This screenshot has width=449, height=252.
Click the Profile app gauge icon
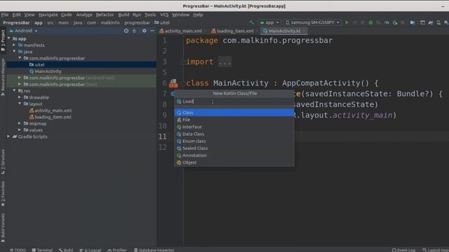point(387,22)
